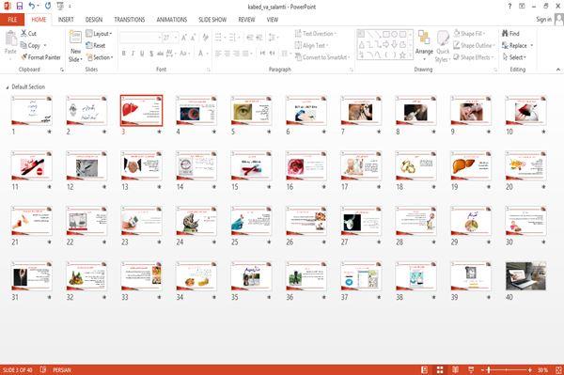The image size is (564, 375).
Task: Click the zoom out minus button
Action: pos(483,369)
